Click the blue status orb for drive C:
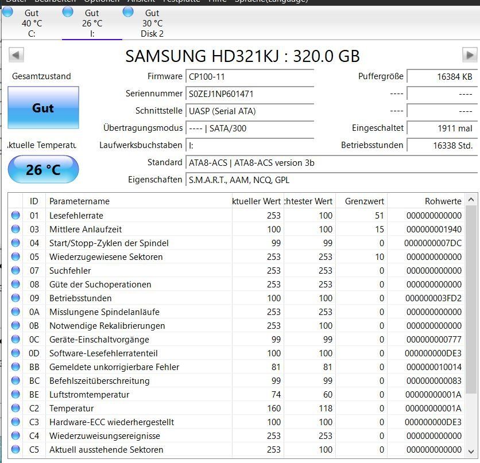The height and width of the screenshot is (463, 480). [x=7, y=12]
